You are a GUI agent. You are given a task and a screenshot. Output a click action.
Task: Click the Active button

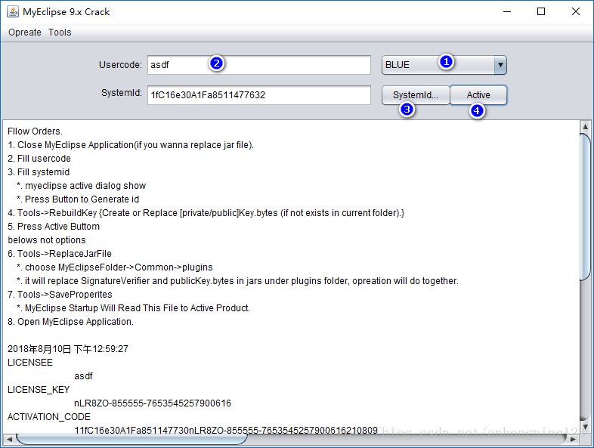(478, 94)
